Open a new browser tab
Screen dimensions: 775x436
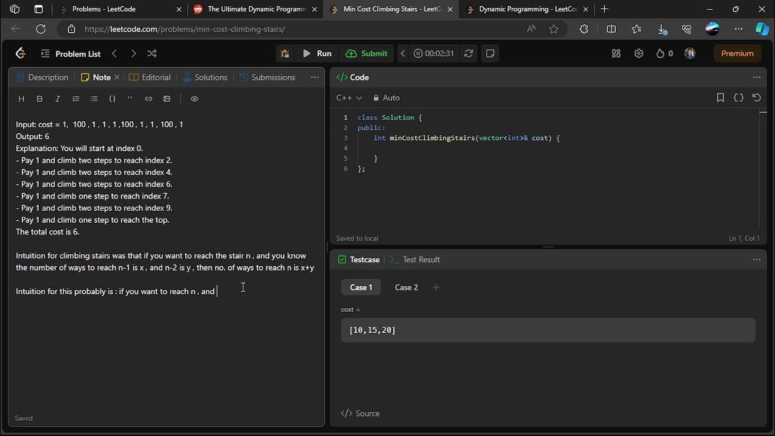tap(604, 9)
